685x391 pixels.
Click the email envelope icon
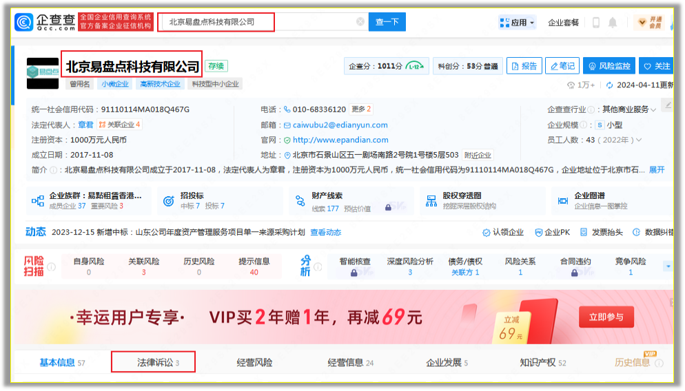[x=287, y=125]
